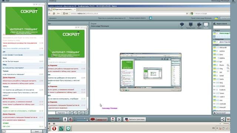The image size is (237, 133).
Task: Click the screen broadcast button next to fullscreen
Action: click(134, 119)
